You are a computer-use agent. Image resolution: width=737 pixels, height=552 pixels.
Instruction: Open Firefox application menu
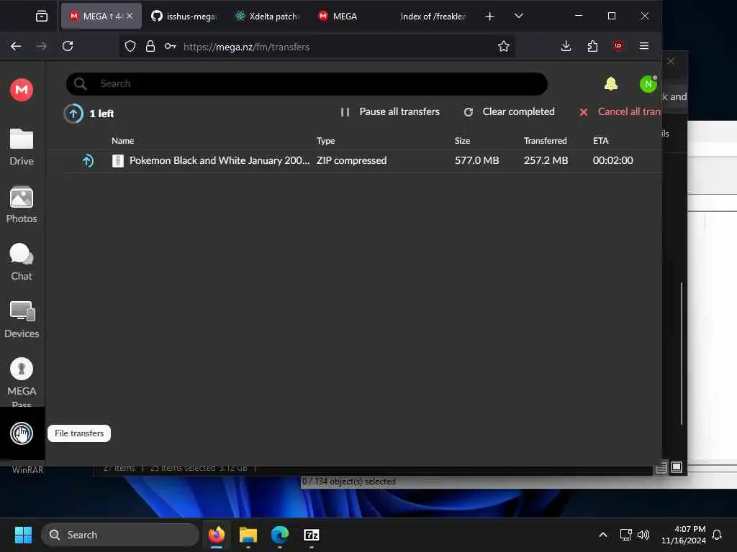[x=644, y=47]
